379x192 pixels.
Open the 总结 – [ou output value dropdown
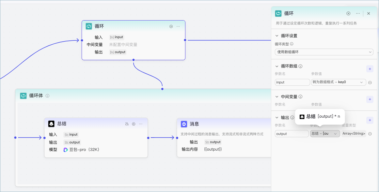pos(325,134)
